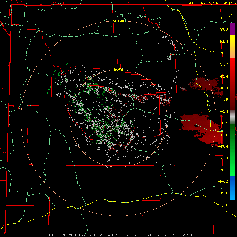Click the 50 NMI range ring label
The width and height of the screenshot is (237, 237).
click(x=118, y=70)
